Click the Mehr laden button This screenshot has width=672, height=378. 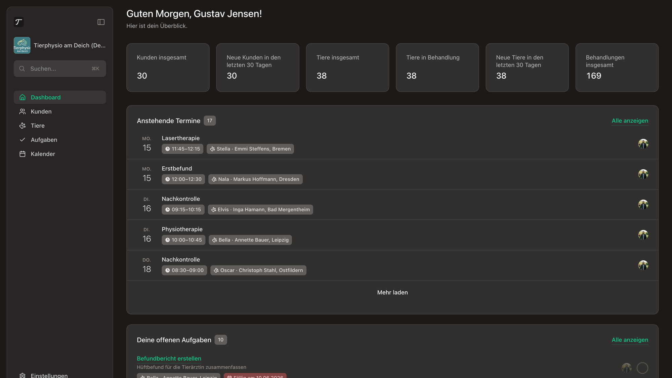coord(392,292)
